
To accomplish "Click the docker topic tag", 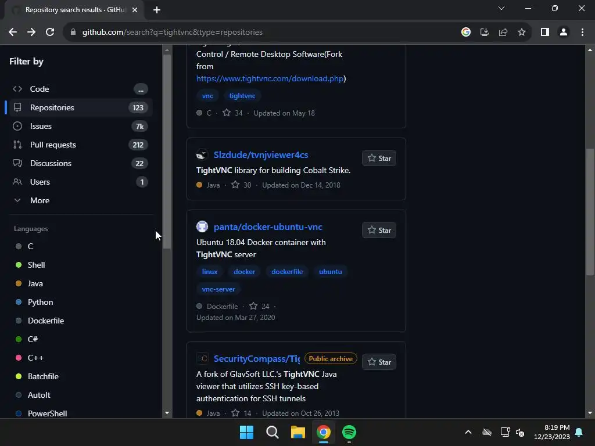I will (x=245, y=272).
